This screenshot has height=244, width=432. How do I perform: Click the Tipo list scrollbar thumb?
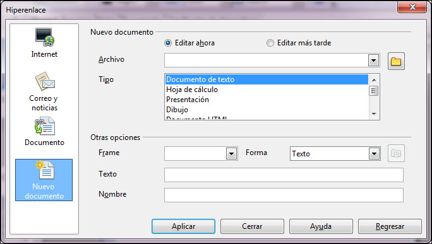(x=374, y=91)
